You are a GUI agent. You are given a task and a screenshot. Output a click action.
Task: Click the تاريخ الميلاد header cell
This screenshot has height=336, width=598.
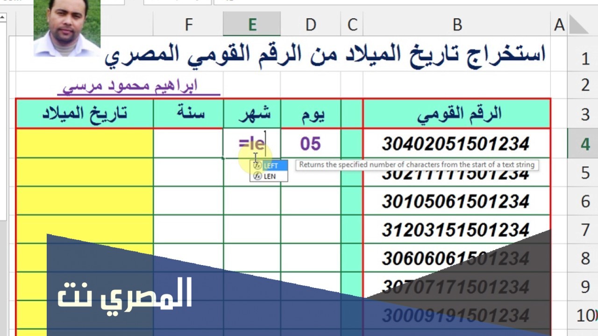[85, 113]
